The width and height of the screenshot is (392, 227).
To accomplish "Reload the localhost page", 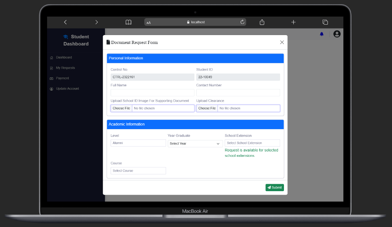I will point(242,22).
